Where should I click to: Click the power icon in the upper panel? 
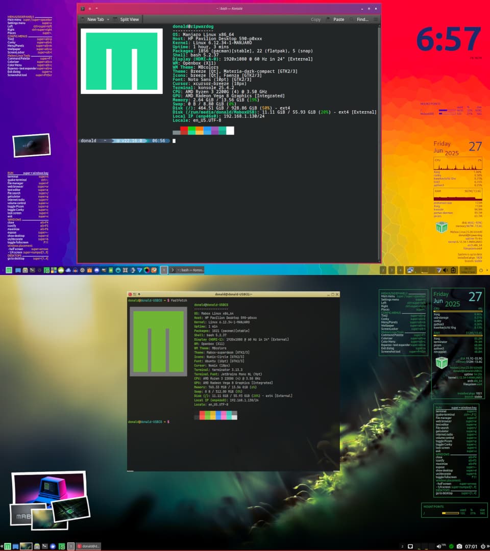481,270
